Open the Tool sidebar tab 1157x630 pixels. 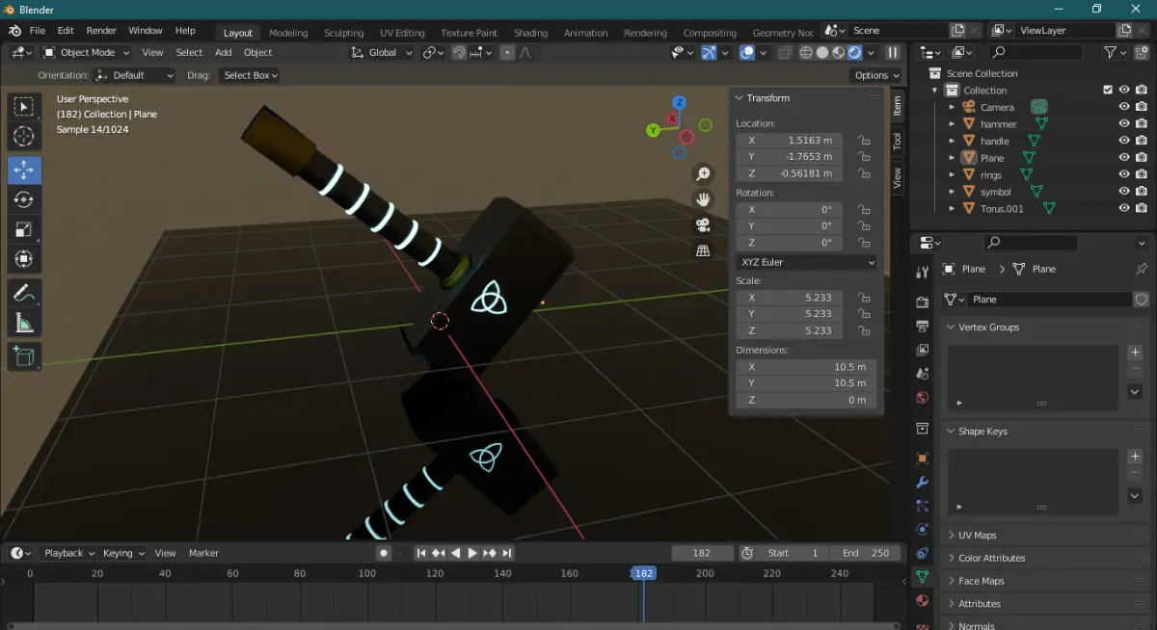(x=897, y=141)
